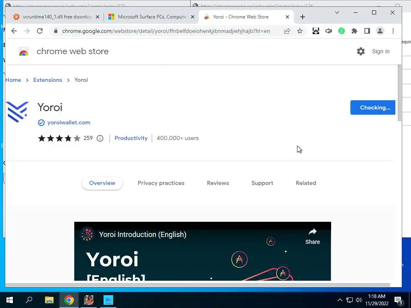Image resolution: width=411 pixels, height=308 pixels.
Task: Click the browser forward arrow
Action: (27, 31)
